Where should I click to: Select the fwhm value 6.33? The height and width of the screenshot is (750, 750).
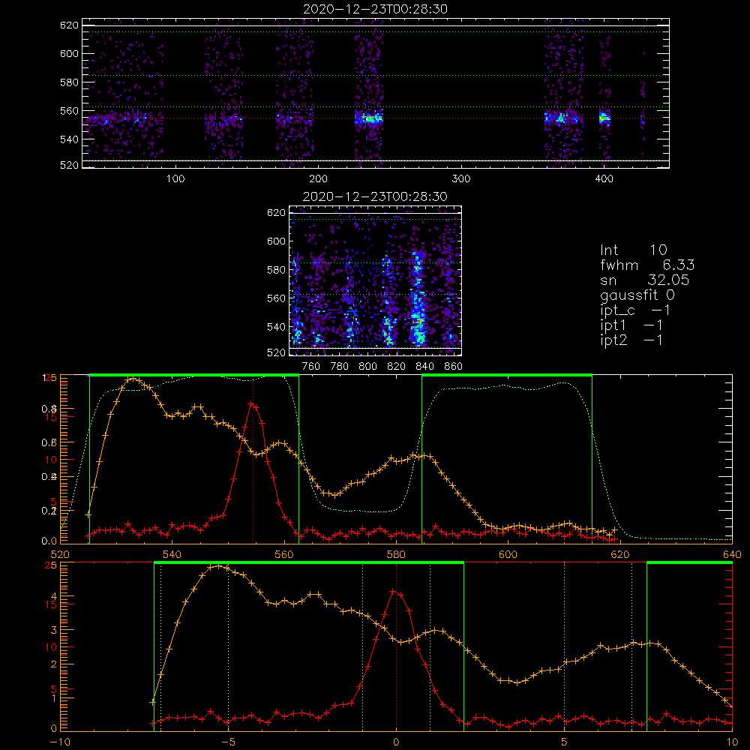(x=678, y=265)
